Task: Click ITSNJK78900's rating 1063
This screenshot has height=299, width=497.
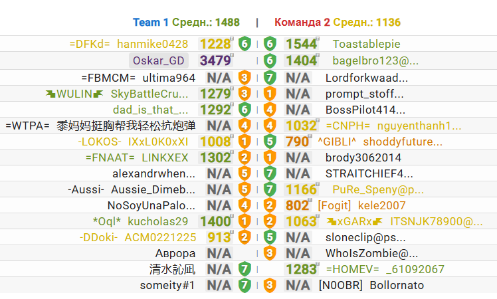Action: point(302,221)
